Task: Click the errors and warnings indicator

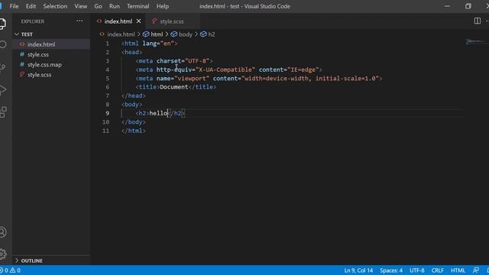Action: (10, 270)
